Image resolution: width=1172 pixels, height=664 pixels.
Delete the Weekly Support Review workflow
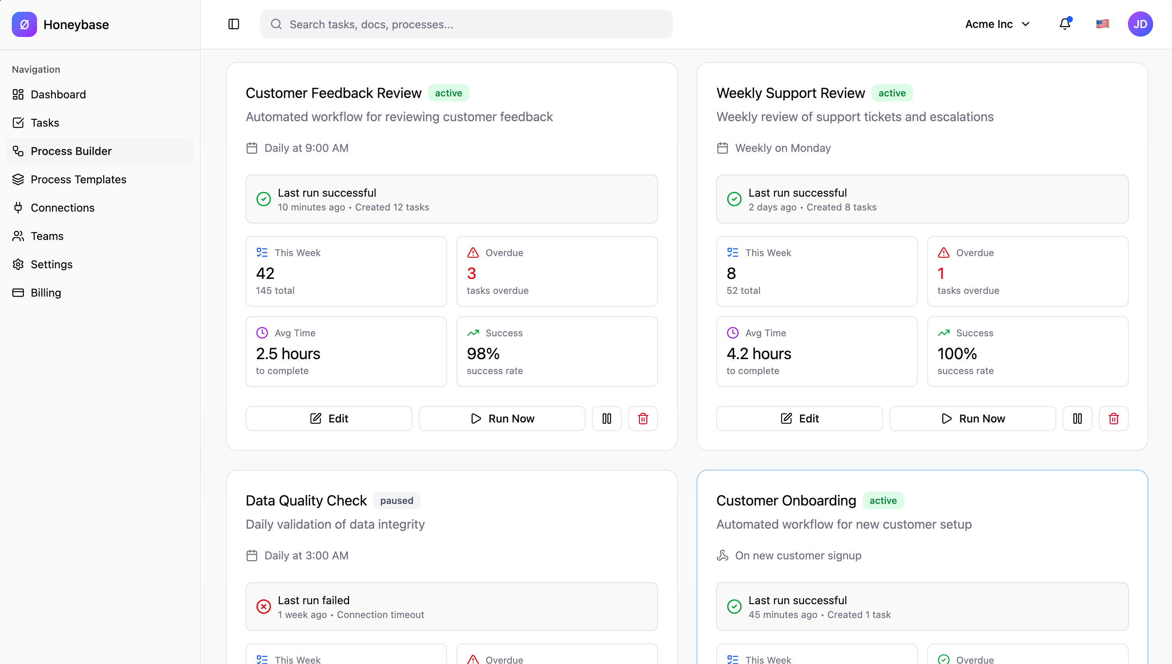[x=1114, y=418]
